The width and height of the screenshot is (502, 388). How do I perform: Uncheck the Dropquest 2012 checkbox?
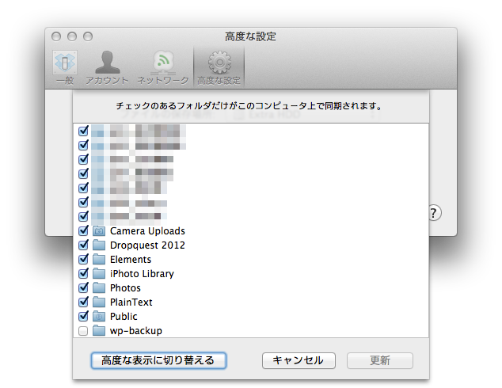point(83,245)
